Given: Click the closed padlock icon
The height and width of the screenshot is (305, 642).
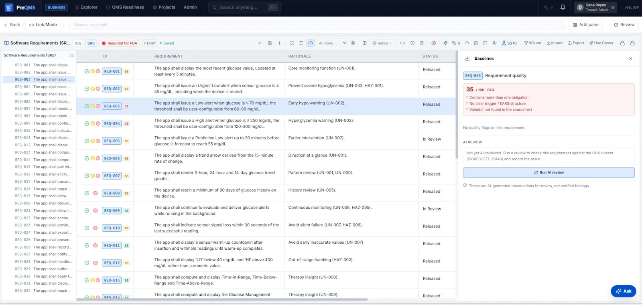Looking at the screenshot, I should point(622,43).
